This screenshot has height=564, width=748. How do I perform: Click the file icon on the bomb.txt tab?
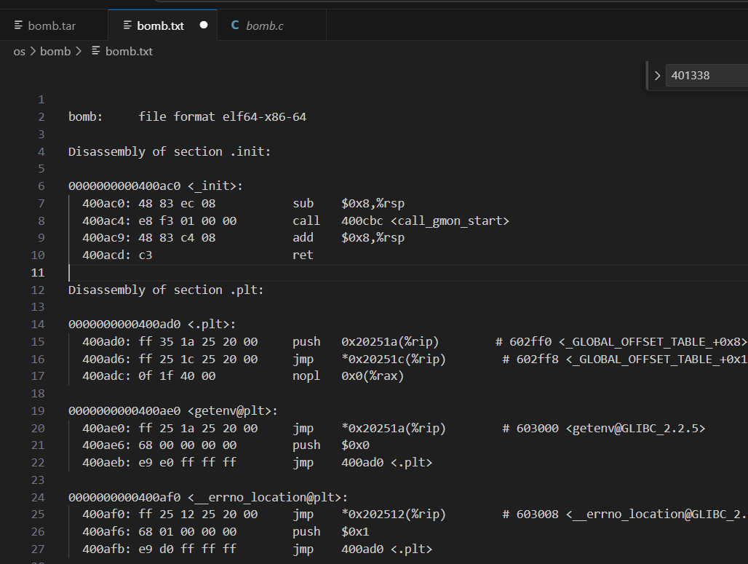128,25
